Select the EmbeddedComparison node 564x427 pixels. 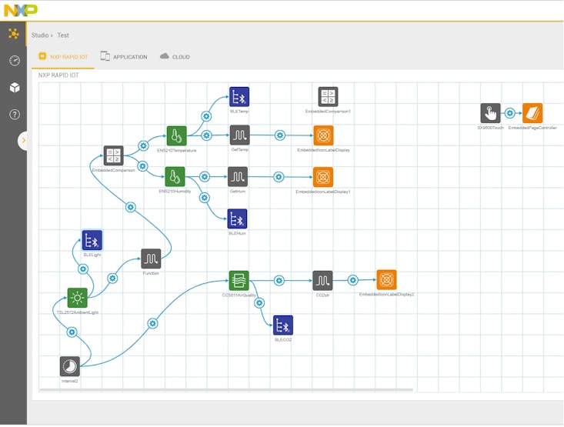(x=114, y=155)
